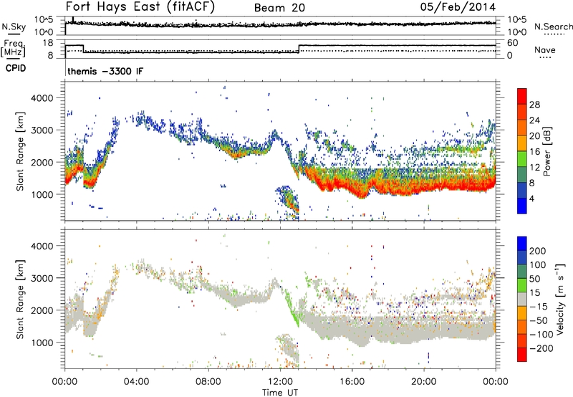Click "Slant Range [km]" label of Velocity panel

20,300
